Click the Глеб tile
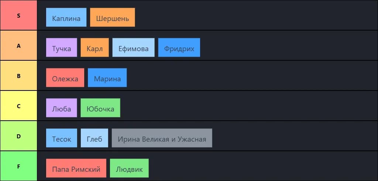Image resolution: width=378 pixels, height=181 pixels. pyautogui.click(x=94, y=138)
